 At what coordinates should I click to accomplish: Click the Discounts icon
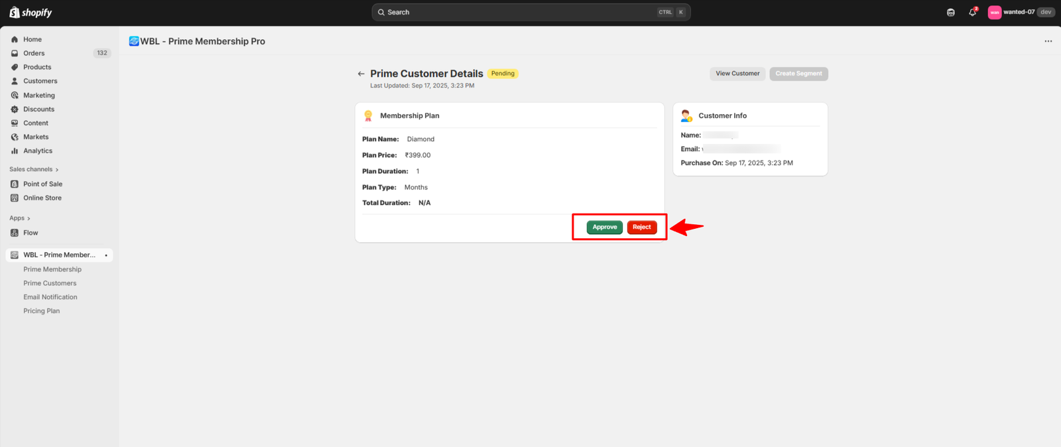[15, 109]
